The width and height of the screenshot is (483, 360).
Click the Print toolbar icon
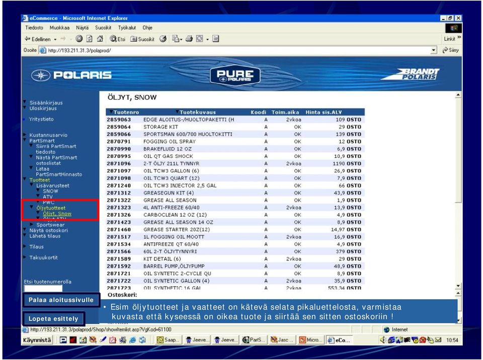(189, 39)
